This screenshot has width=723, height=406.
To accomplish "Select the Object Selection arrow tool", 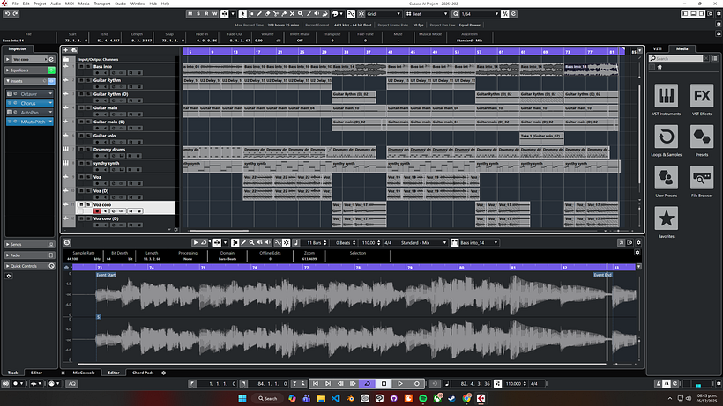I will [242, 14].
